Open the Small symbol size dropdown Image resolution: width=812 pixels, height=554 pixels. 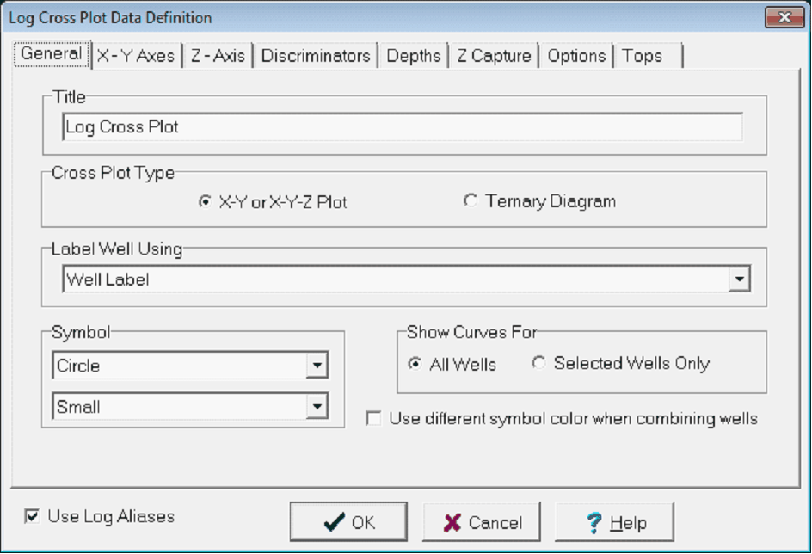[317, 406]
